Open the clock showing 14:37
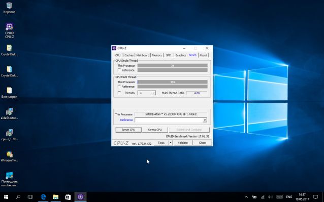324x202 pixels. 302,197
